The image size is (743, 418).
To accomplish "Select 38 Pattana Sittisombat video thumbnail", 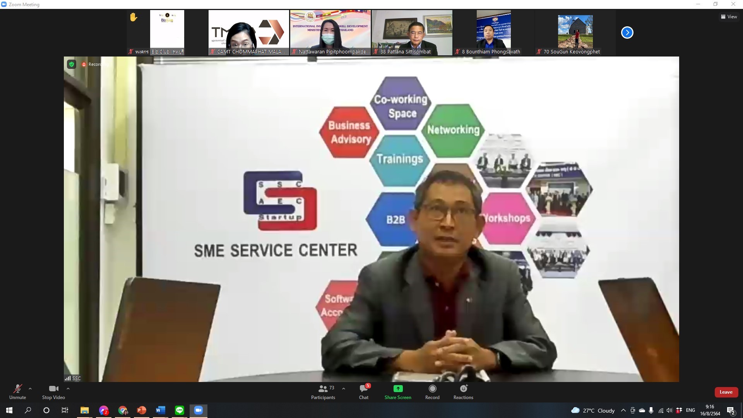I will pyautogui.click(x=412, y=33).
